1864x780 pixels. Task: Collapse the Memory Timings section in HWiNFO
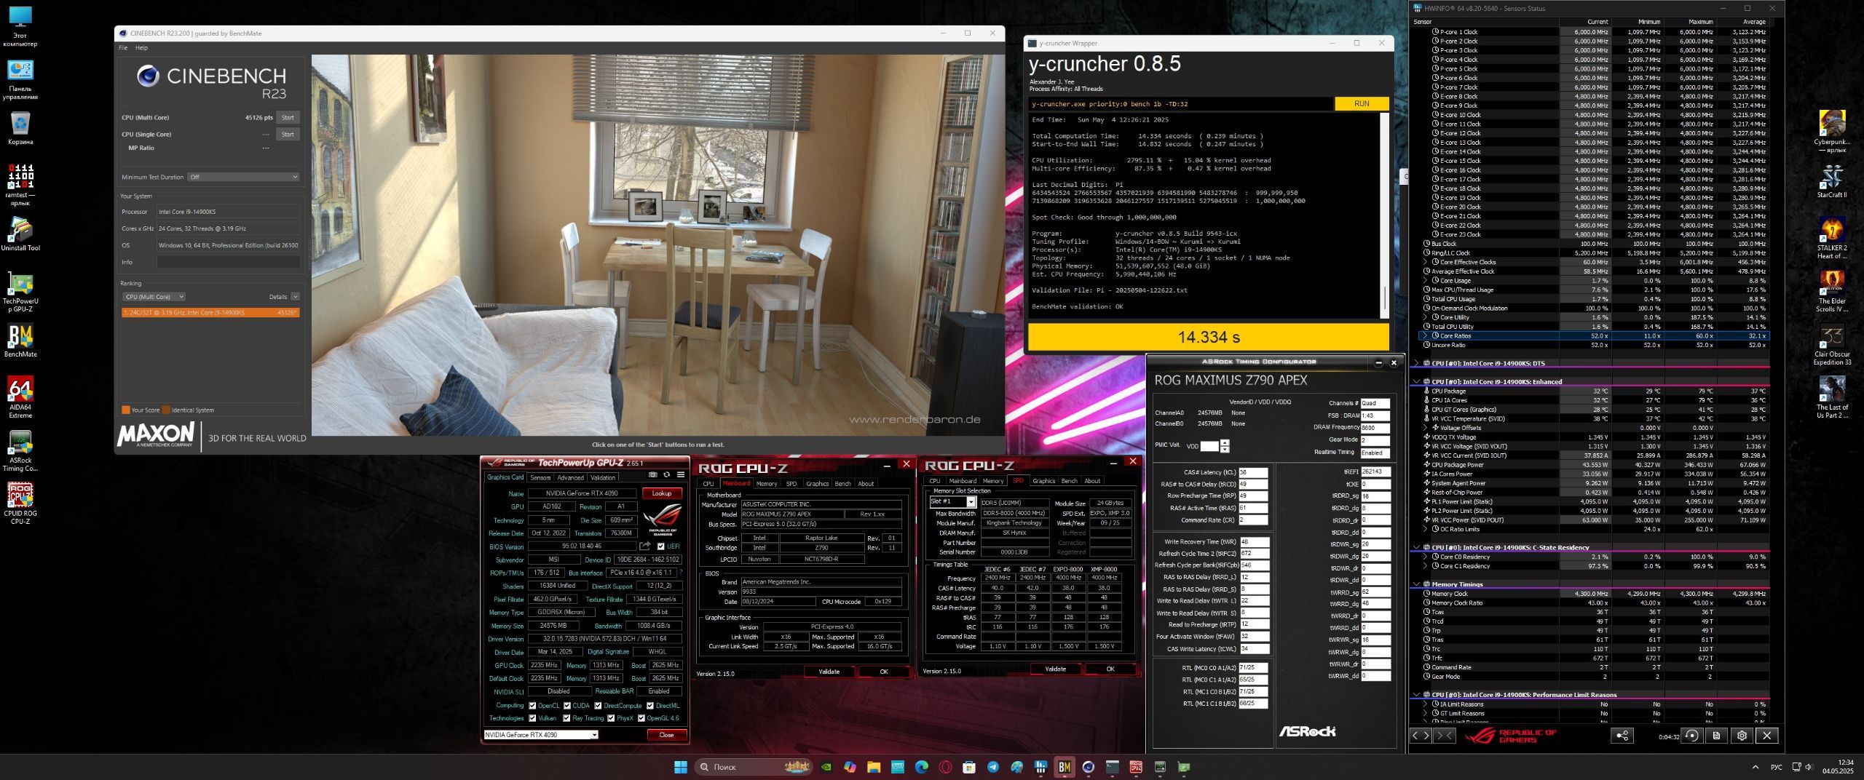[x=1416, y=584]
